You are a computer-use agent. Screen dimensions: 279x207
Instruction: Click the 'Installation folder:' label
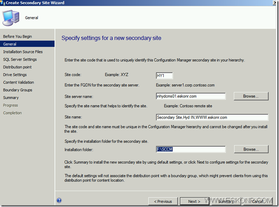[79, 150]
